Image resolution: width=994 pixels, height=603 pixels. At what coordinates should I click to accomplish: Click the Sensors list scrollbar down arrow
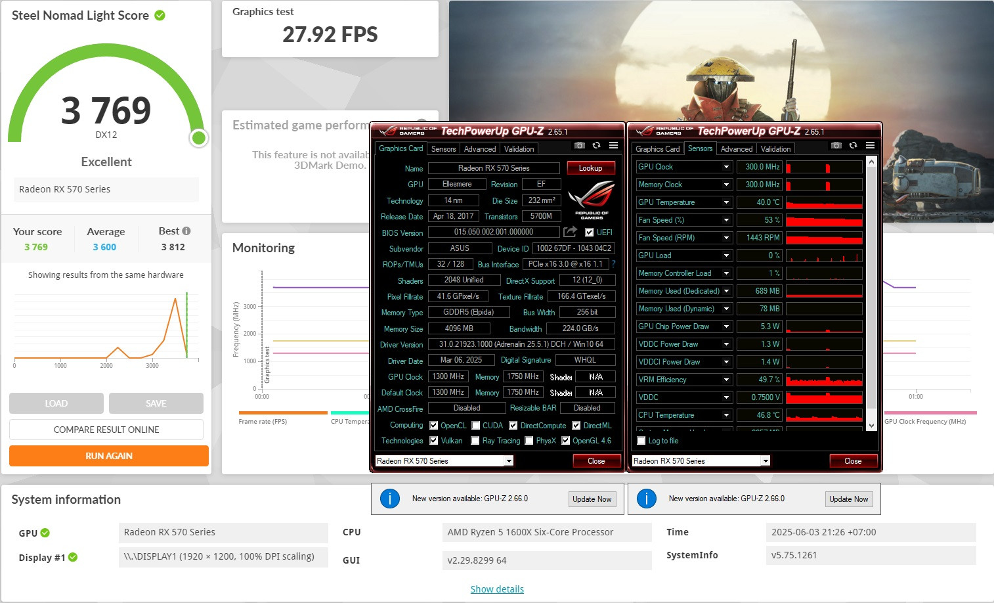pyautogui.click(x=871, y=425)
